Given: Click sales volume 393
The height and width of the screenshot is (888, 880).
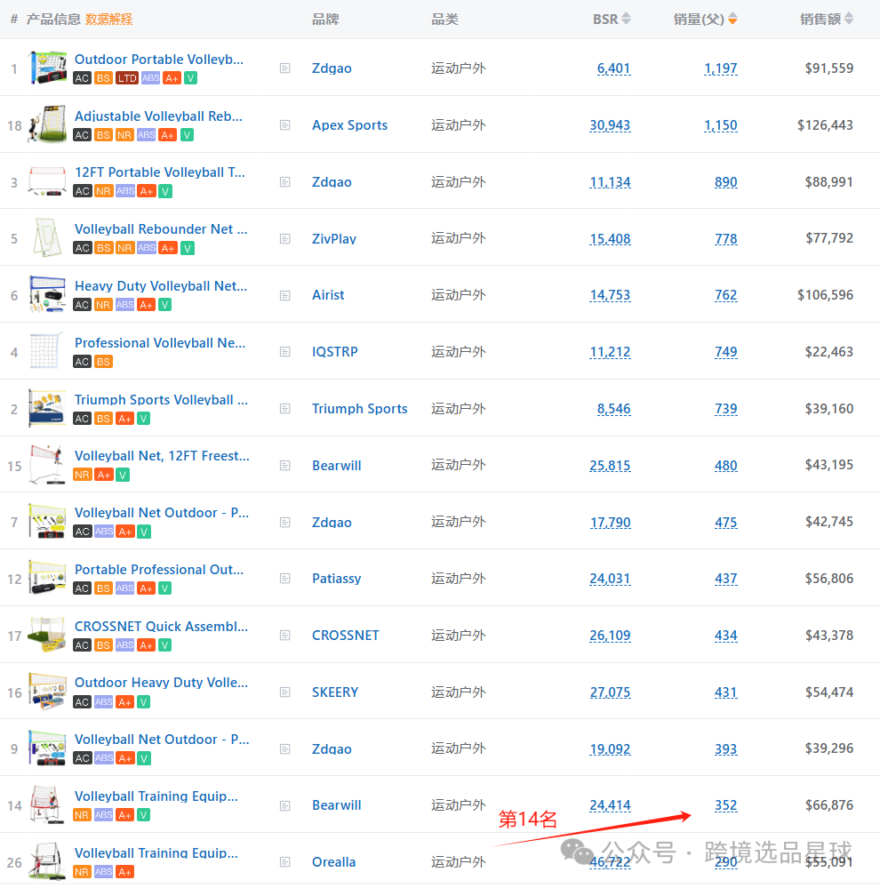Looking at the screenshot, I should (x=726, y=749).
